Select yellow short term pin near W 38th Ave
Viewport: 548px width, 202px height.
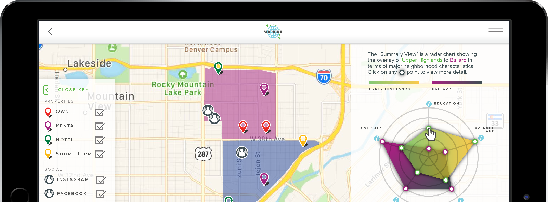[303, 141]
